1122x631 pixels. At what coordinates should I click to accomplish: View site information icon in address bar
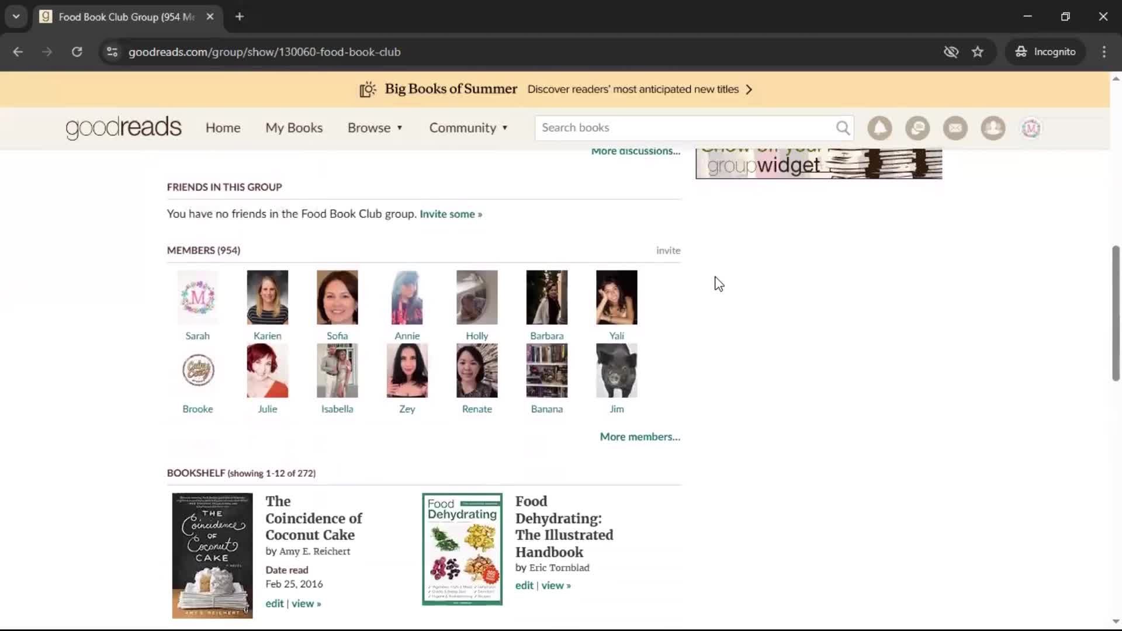(112, 52)
